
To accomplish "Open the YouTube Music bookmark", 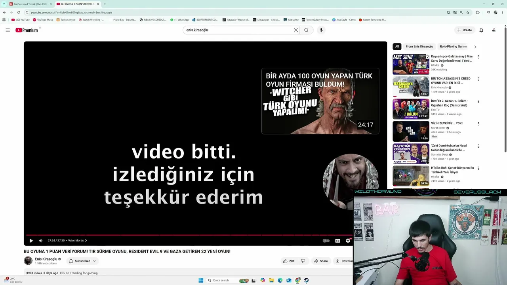I will (x=43, y=20).
